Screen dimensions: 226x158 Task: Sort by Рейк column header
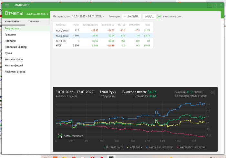[x=147, y=25]
